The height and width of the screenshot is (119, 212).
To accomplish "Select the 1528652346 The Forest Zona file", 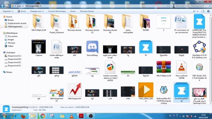I will tap(199, 21).
